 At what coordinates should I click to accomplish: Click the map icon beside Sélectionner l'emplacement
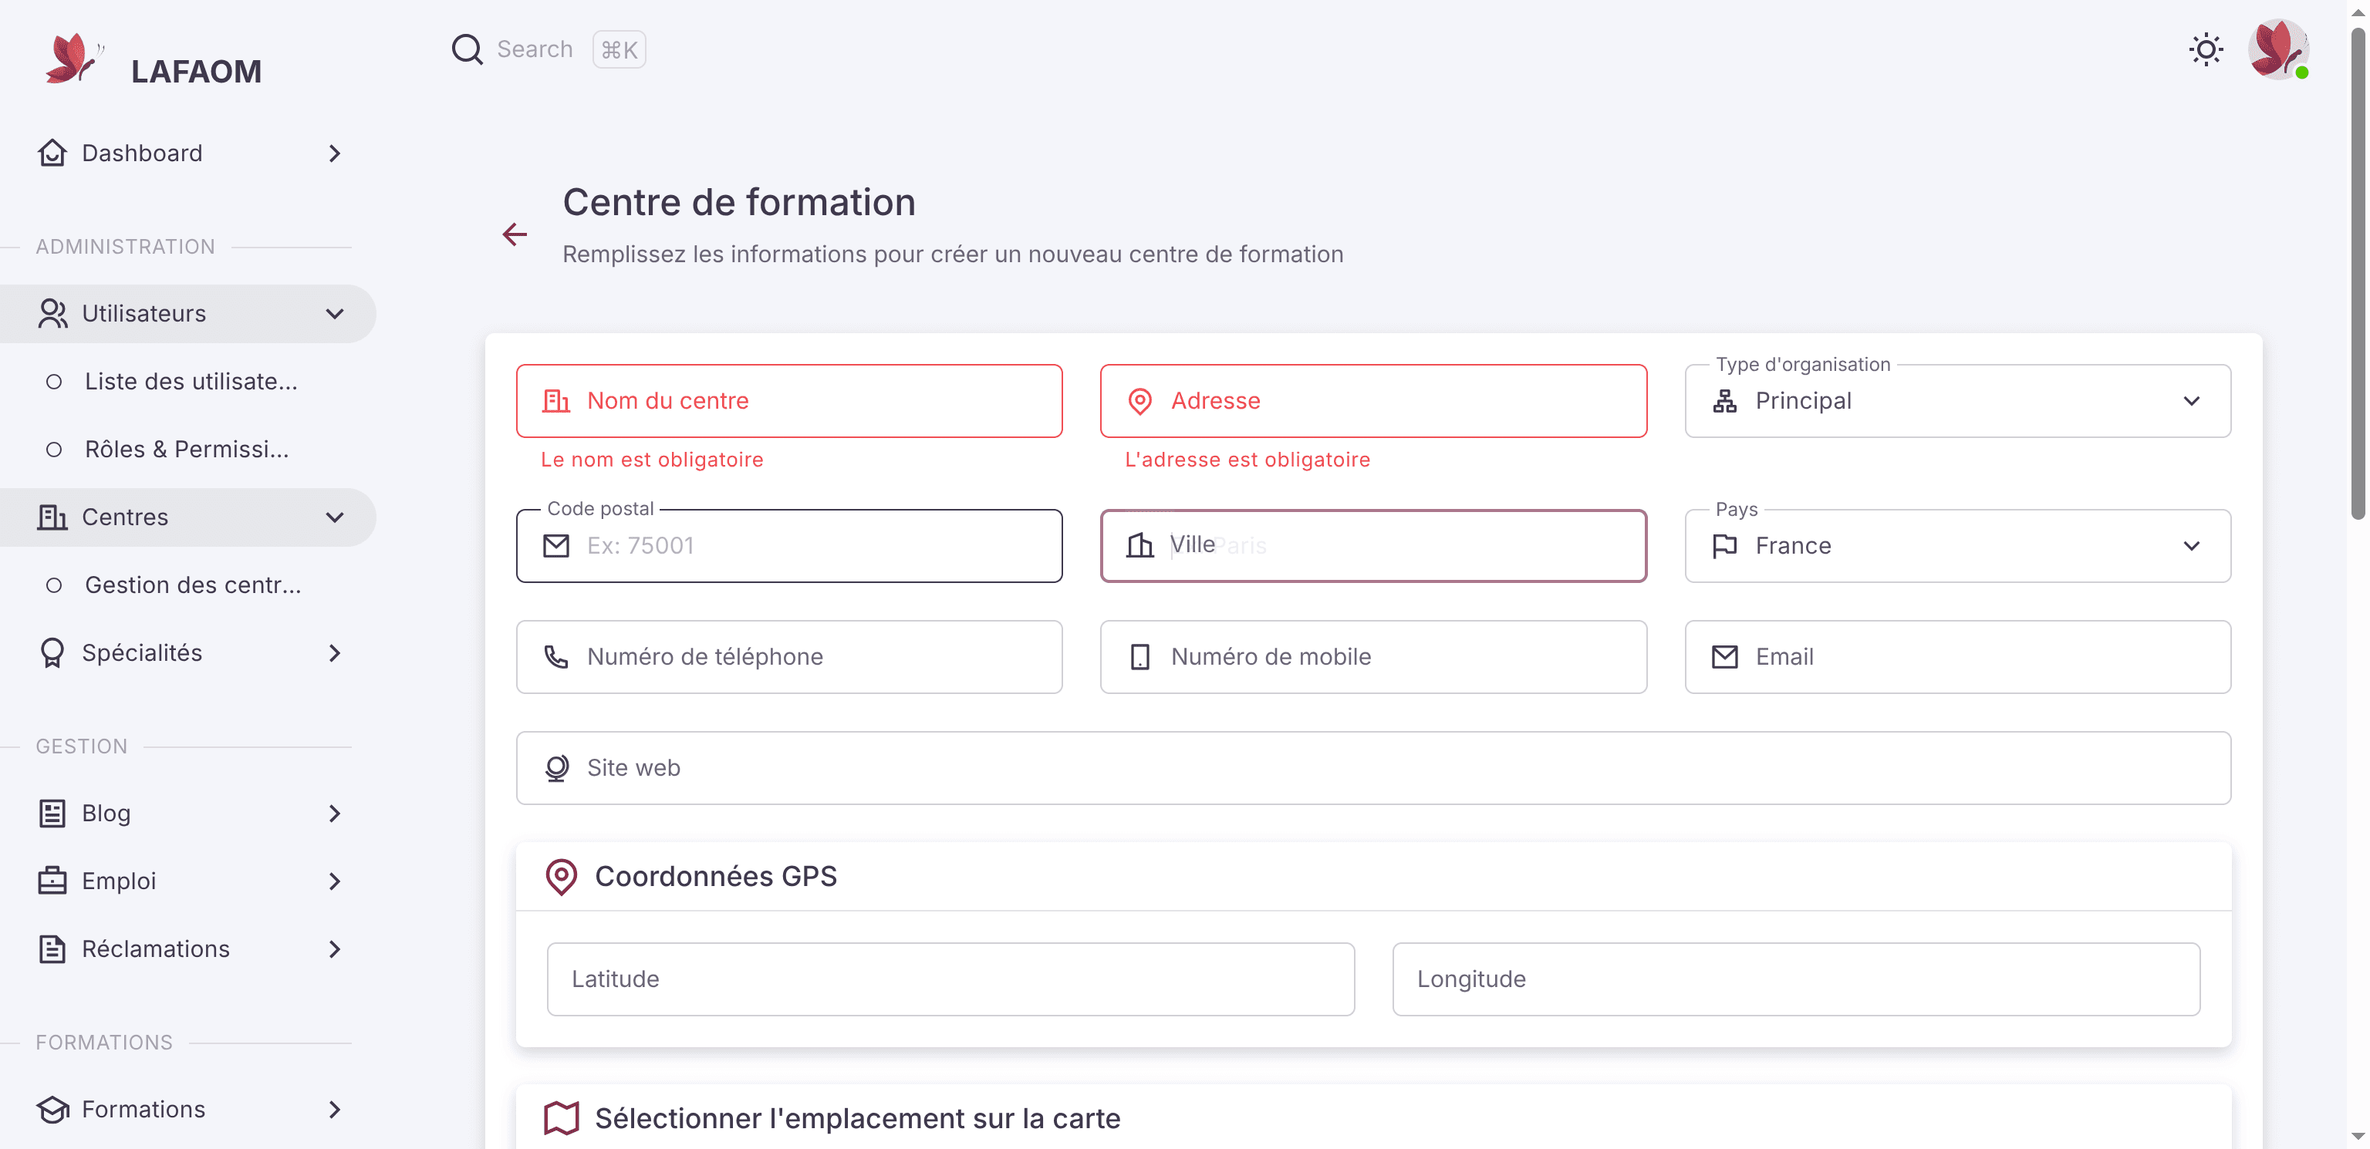click(x=561, y=1119)
